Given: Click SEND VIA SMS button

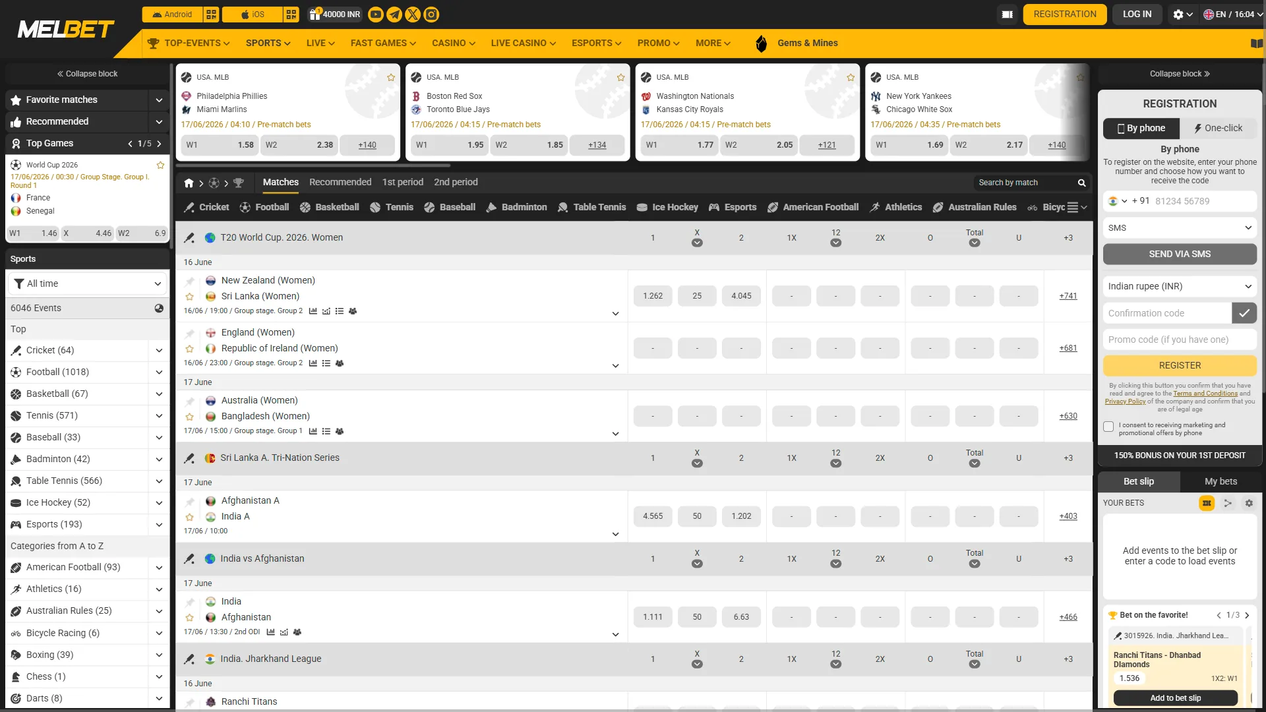Looking at the screenshot, I should 1180,254.
